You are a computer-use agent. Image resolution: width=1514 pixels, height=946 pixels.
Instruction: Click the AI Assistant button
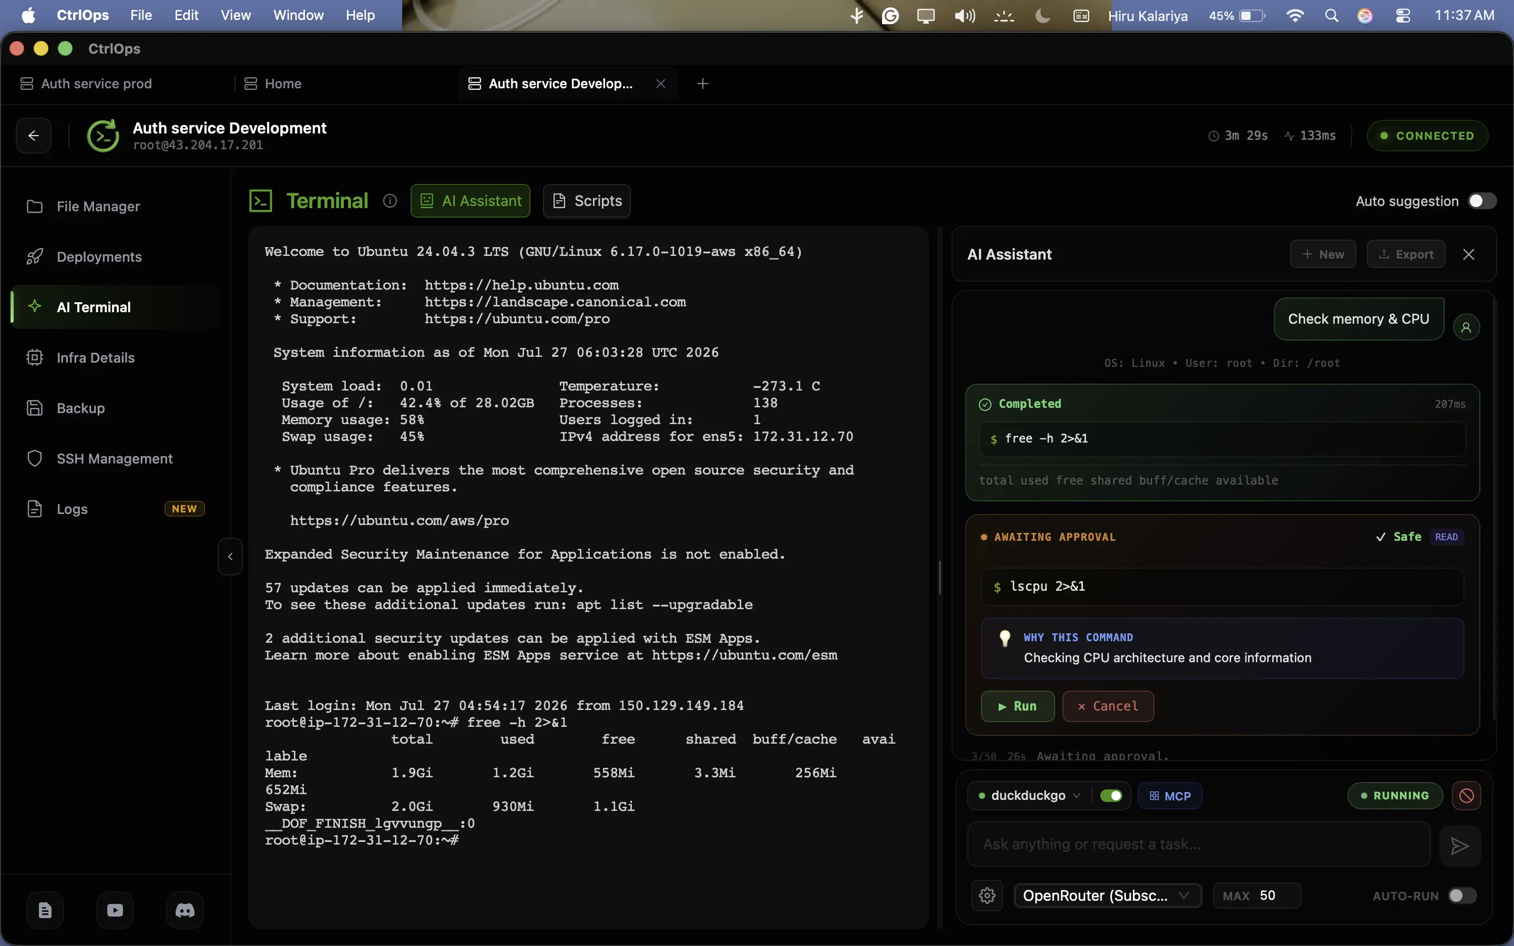470,201
